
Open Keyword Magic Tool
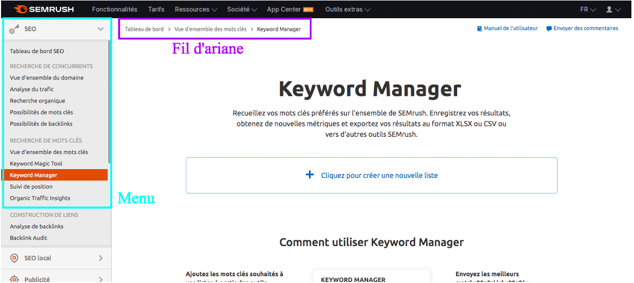36,163
